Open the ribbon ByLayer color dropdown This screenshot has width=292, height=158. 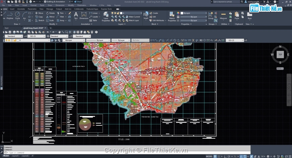[x=193, y=13]
